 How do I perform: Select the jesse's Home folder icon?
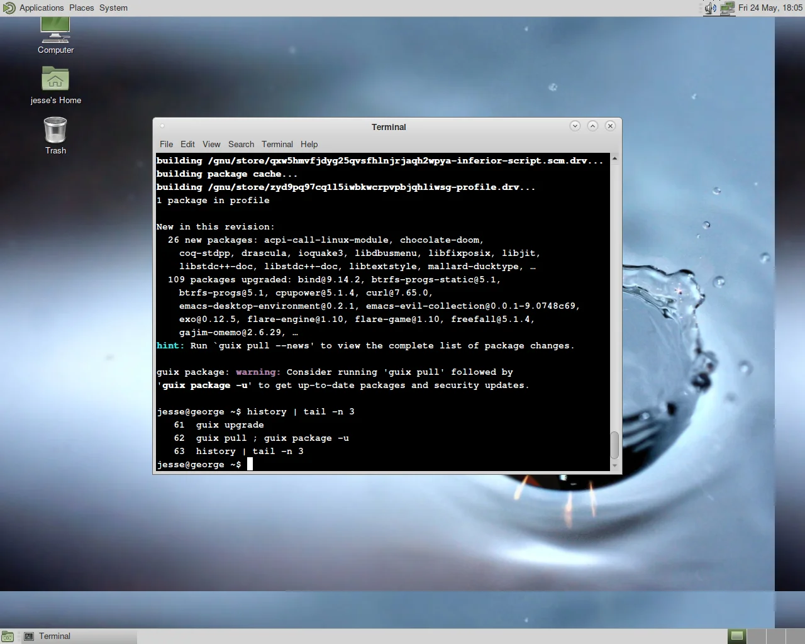pyautogui.click(x=55, y=86)
